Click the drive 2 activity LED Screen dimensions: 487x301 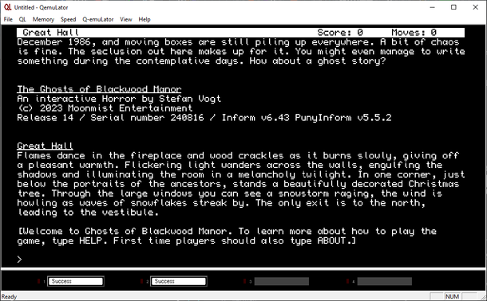coord(142,281)
